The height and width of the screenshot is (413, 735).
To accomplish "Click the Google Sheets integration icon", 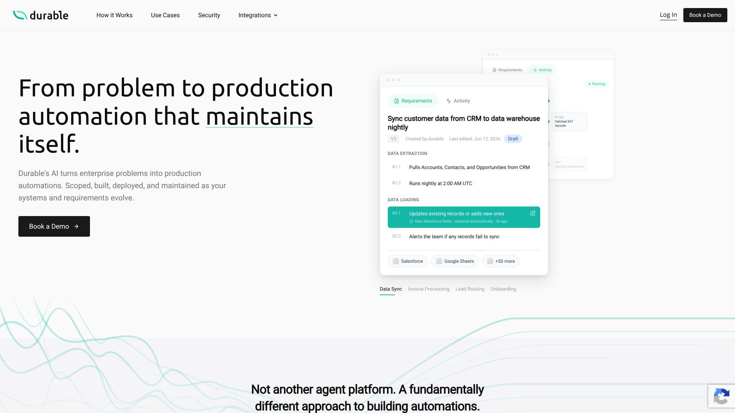I will click(439, 261).
